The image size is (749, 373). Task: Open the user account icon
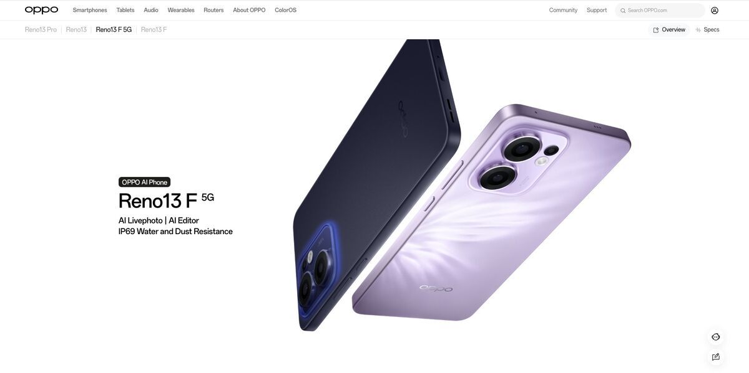(x=715, y=10)
